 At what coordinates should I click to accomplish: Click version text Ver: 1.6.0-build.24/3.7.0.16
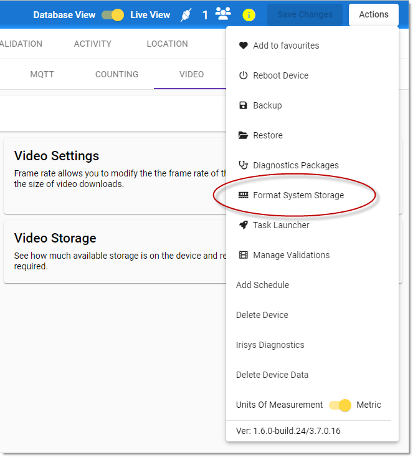pos(288,431)
